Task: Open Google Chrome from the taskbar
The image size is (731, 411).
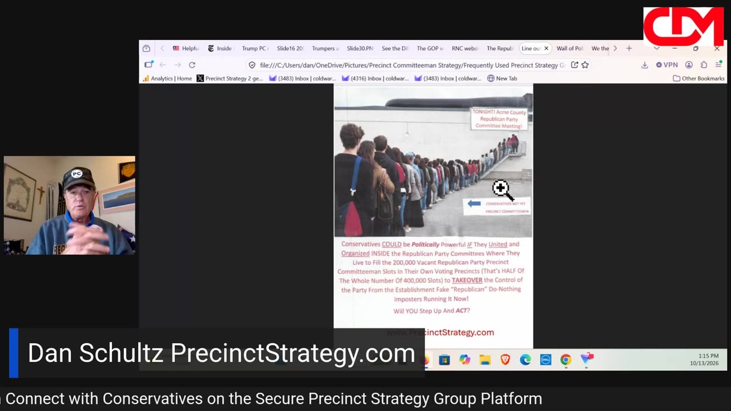Action: click(x=566, y=360)
